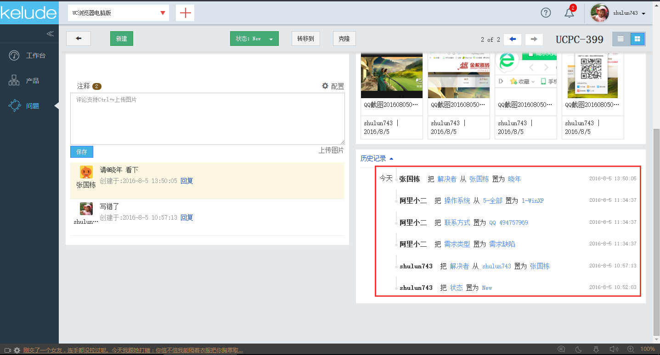Open downloads with the down-arrow status icon
The width and height of the screenshot is (660, 355).
point(596,349)
